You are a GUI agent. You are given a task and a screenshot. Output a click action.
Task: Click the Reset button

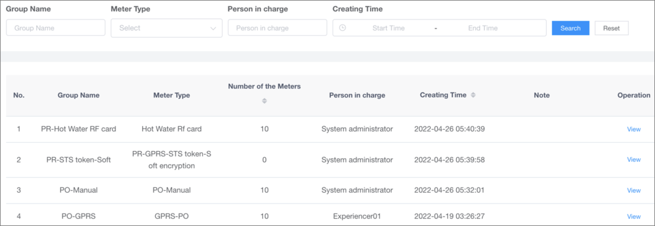[x=611, y=28]
